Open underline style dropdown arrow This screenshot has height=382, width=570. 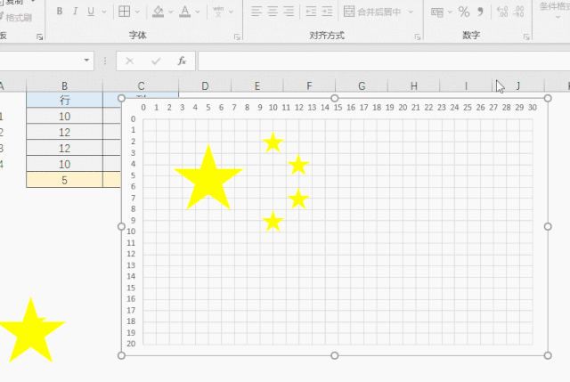(x=104, y=12)
